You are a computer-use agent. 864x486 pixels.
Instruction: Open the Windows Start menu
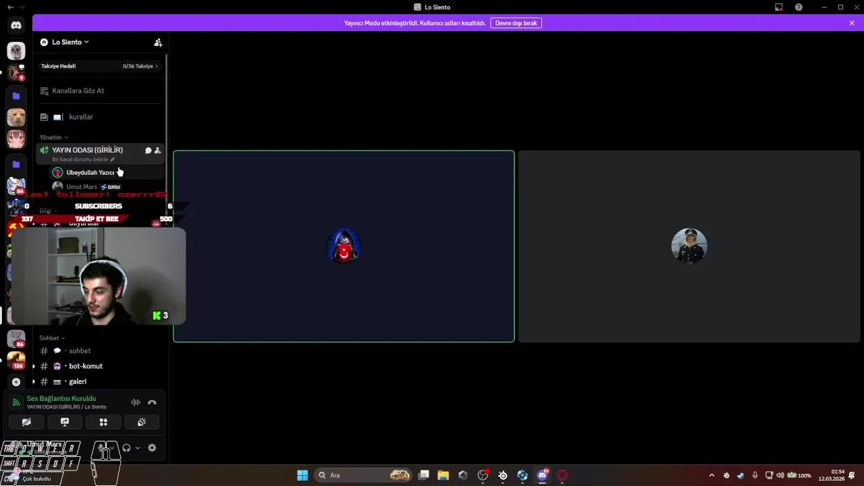click(302, 475)
